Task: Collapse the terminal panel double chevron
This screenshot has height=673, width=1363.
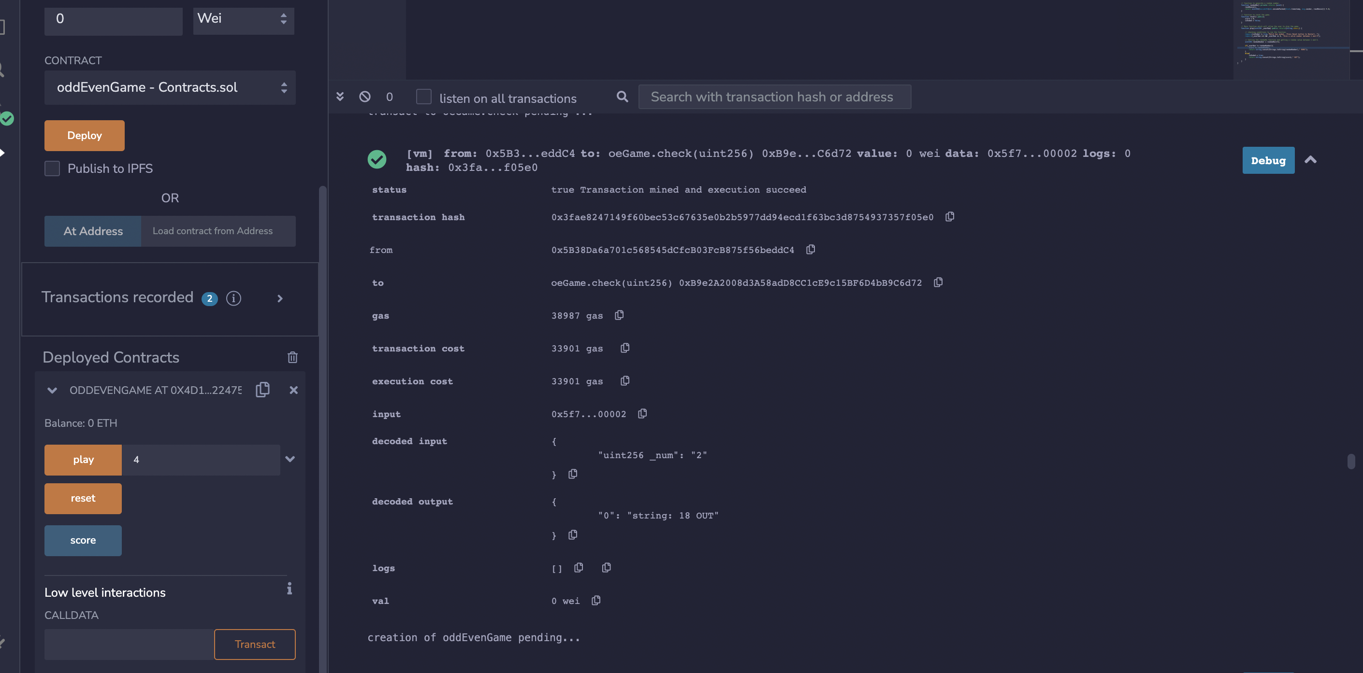Action: (340, 97)
